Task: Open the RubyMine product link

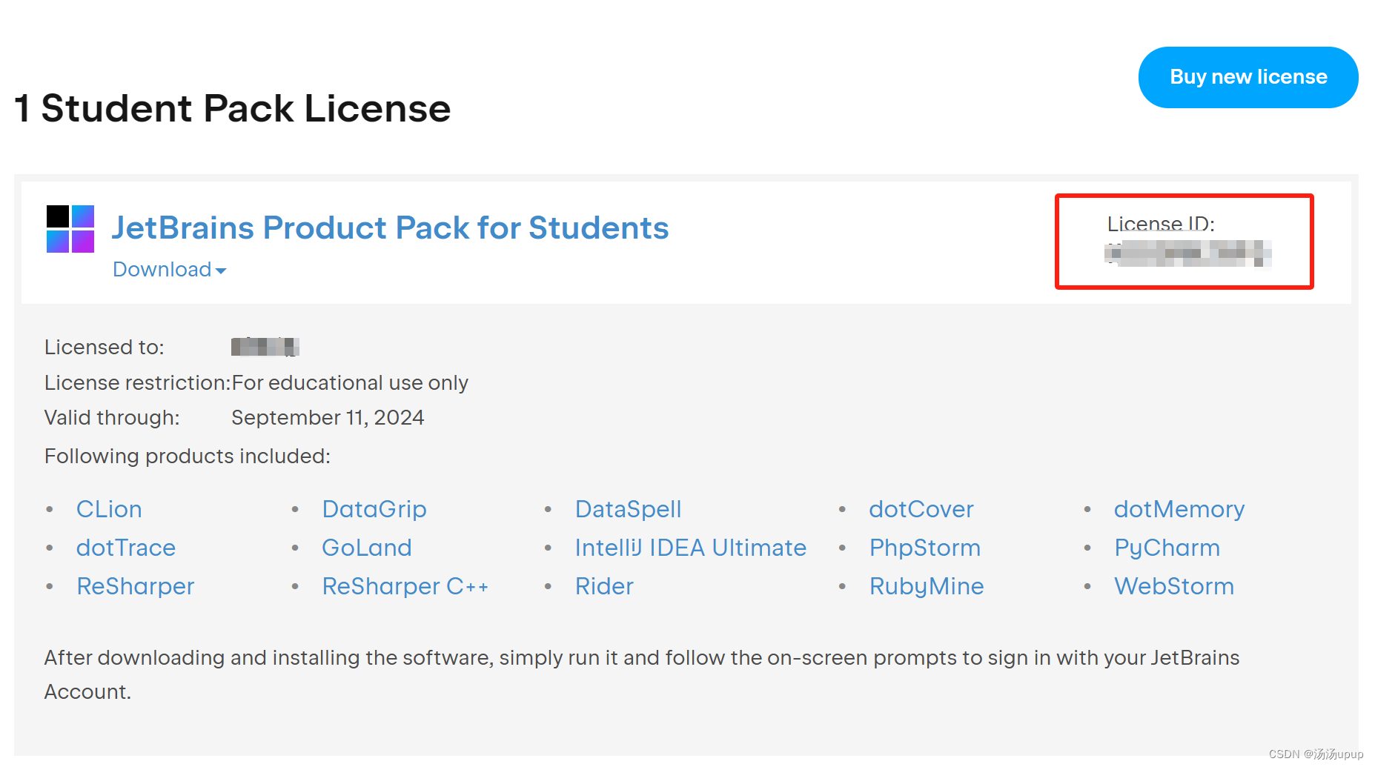Action: pos(927,586)
